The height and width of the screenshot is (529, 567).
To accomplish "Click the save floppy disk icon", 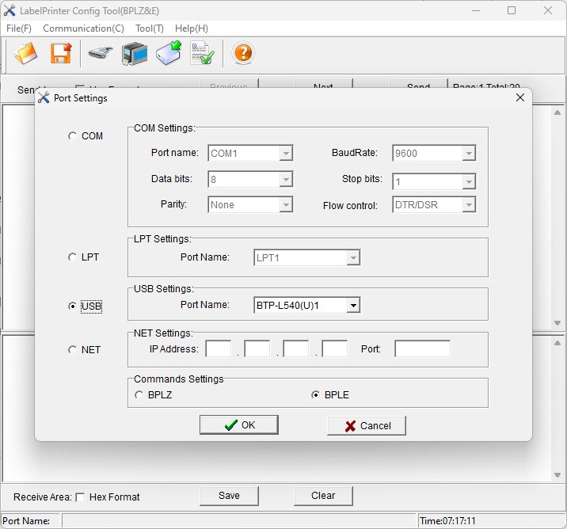I will (61, 54).
